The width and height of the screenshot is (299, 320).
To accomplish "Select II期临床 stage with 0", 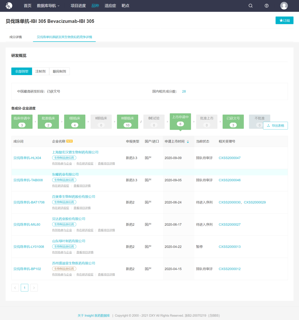I will (x=101, y=122).
